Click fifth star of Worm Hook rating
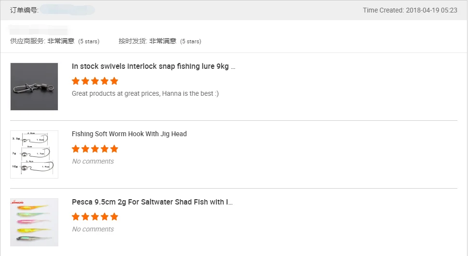The height and width of the screenshot is (256, 468). [x=114, y=149]
